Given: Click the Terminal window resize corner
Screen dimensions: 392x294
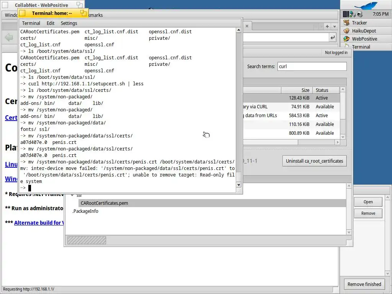Looking at the screenshot, I should click(x=239, y=191).
